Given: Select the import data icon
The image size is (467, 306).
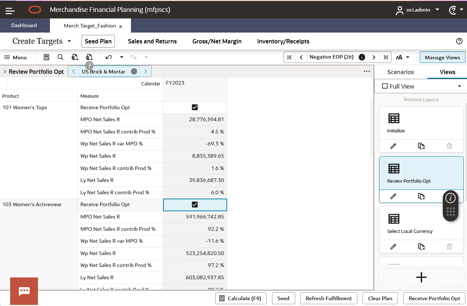Looking at the screenshot, I should coord(89,57).
